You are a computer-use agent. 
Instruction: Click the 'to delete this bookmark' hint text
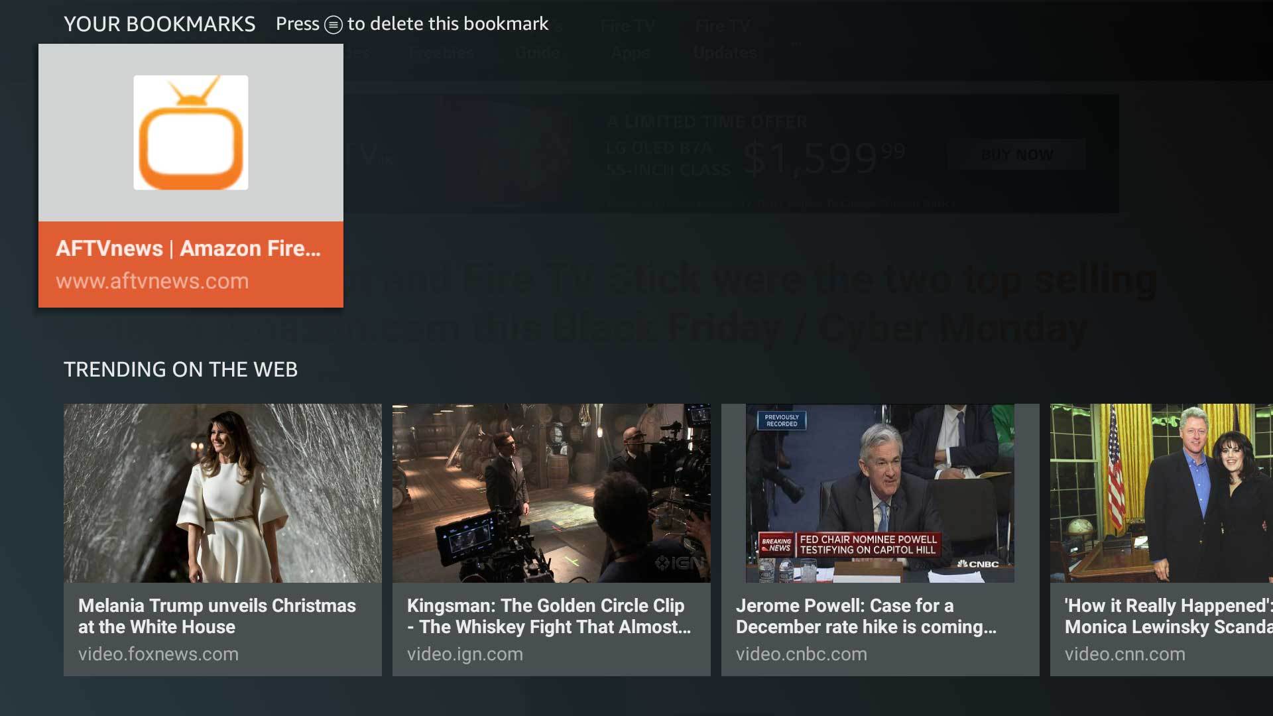[448, 25]
